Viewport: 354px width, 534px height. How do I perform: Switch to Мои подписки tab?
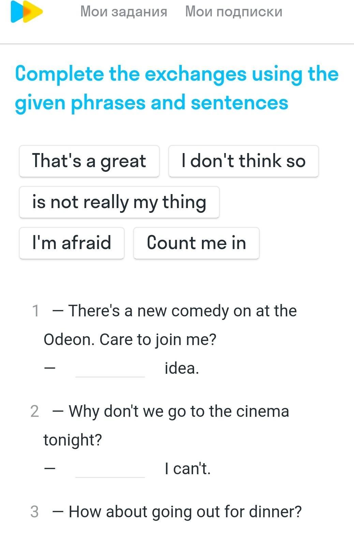point(234,12)
